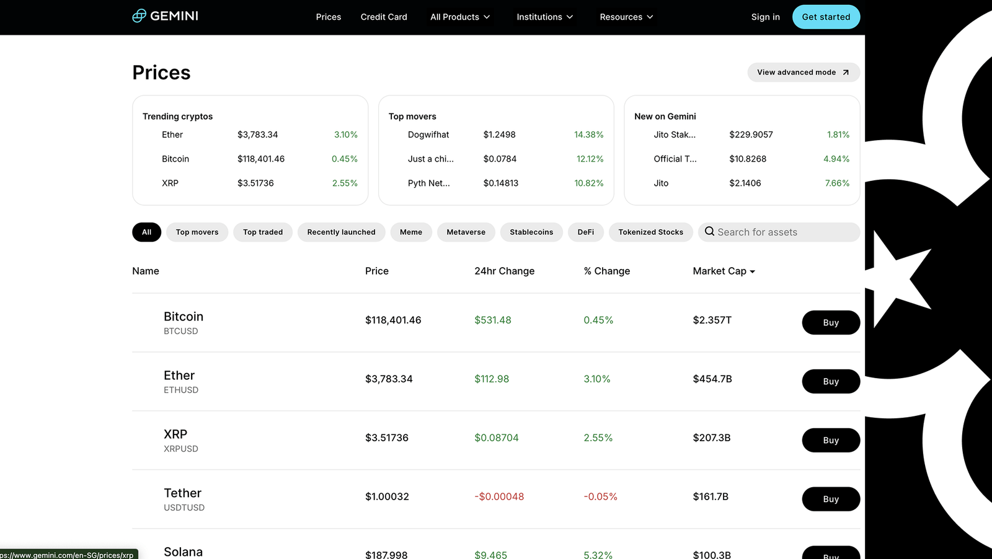Open the Prices nav item
This screenshot has height=559, width=992.
click(328, 17)
